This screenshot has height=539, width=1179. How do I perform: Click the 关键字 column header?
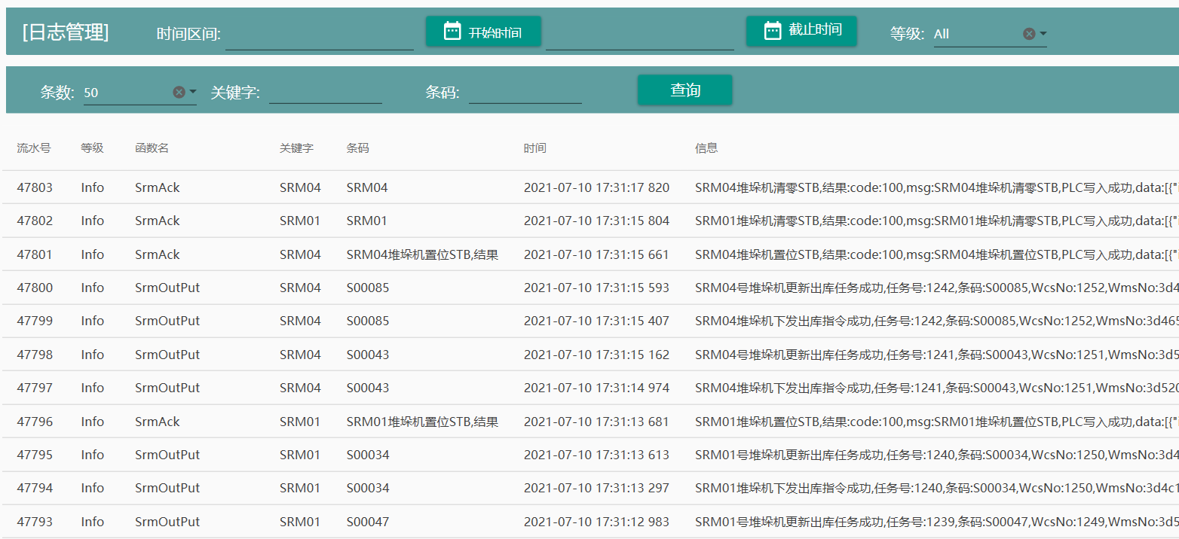click(296, 148)
